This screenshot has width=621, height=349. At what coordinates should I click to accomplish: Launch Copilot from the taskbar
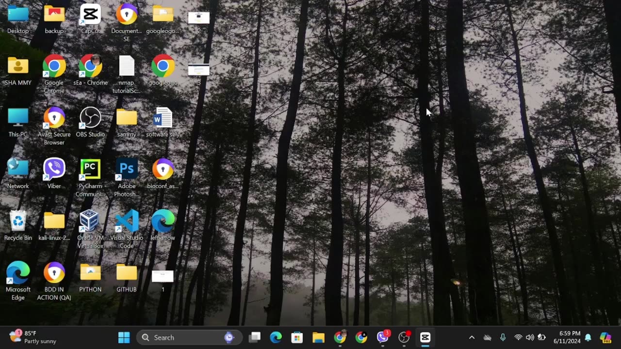pos(605,337)
